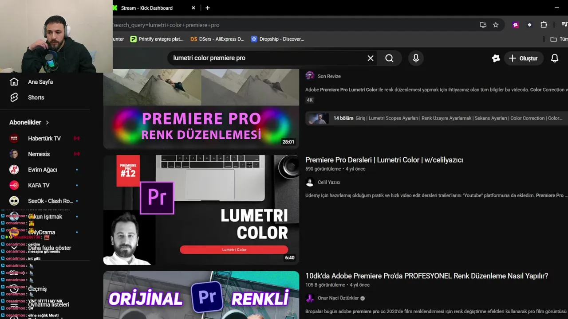
Task: Click the 6:40 duration label
Action: coord(289,257)
